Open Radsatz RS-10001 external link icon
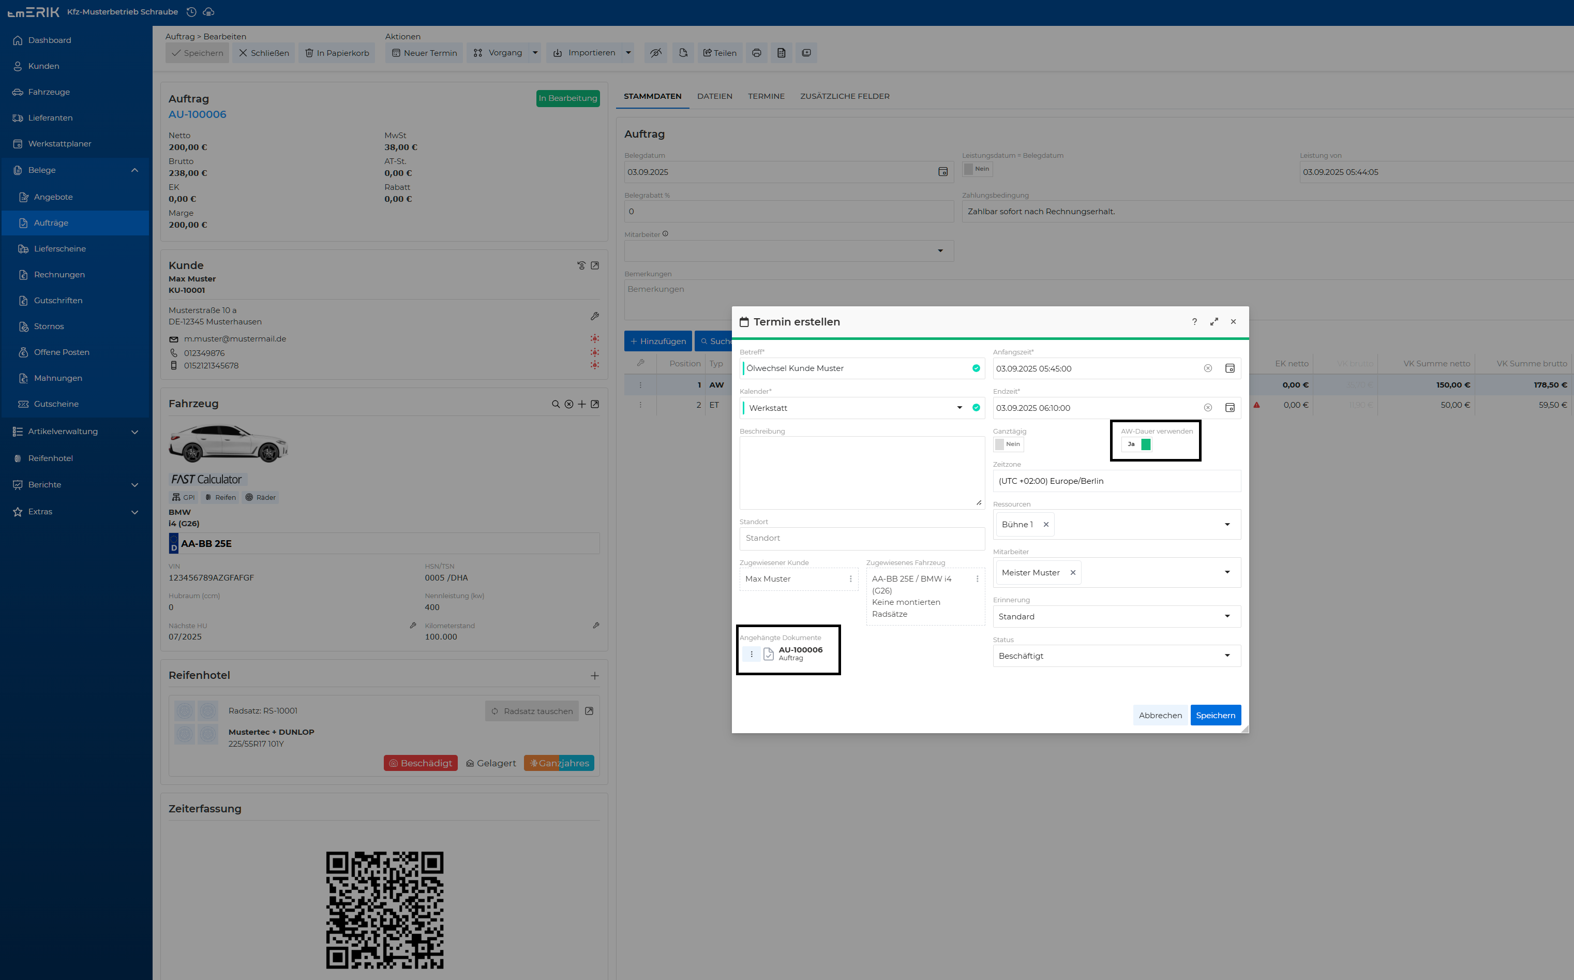This screenshot has width=1574, height=980. coord(589,711)
